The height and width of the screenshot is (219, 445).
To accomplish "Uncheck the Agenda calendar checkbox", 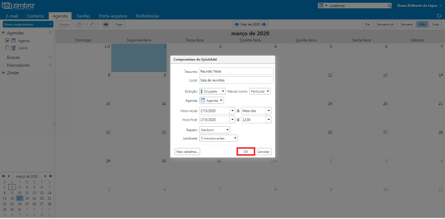I will (x=8, y=41).
